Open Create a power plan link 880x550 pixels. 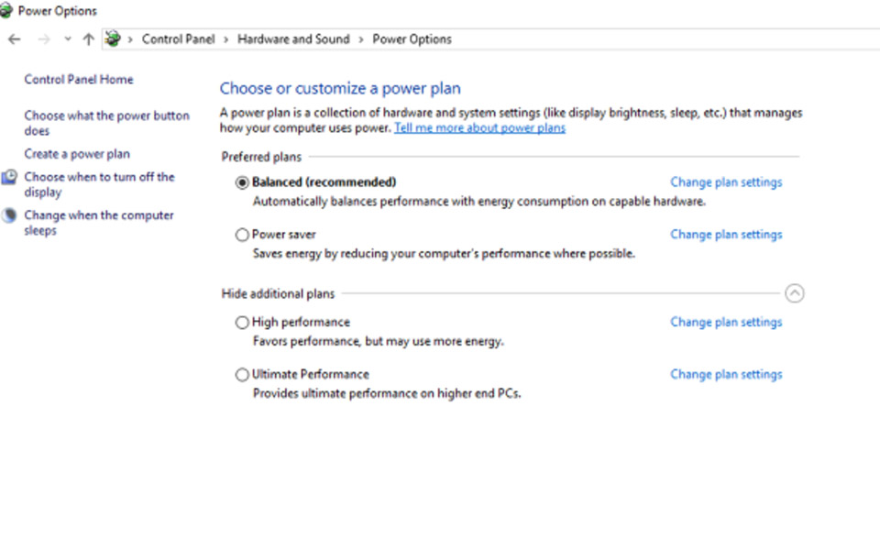click(77, 154)
